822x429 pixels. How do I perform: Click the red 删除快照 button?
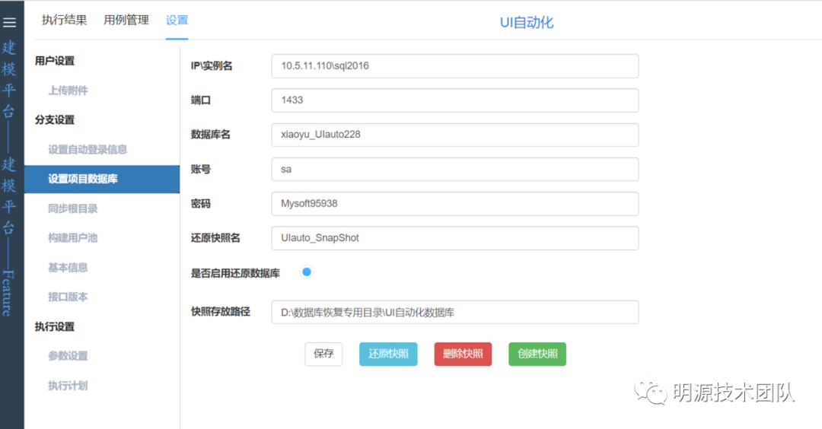[463, 354]
